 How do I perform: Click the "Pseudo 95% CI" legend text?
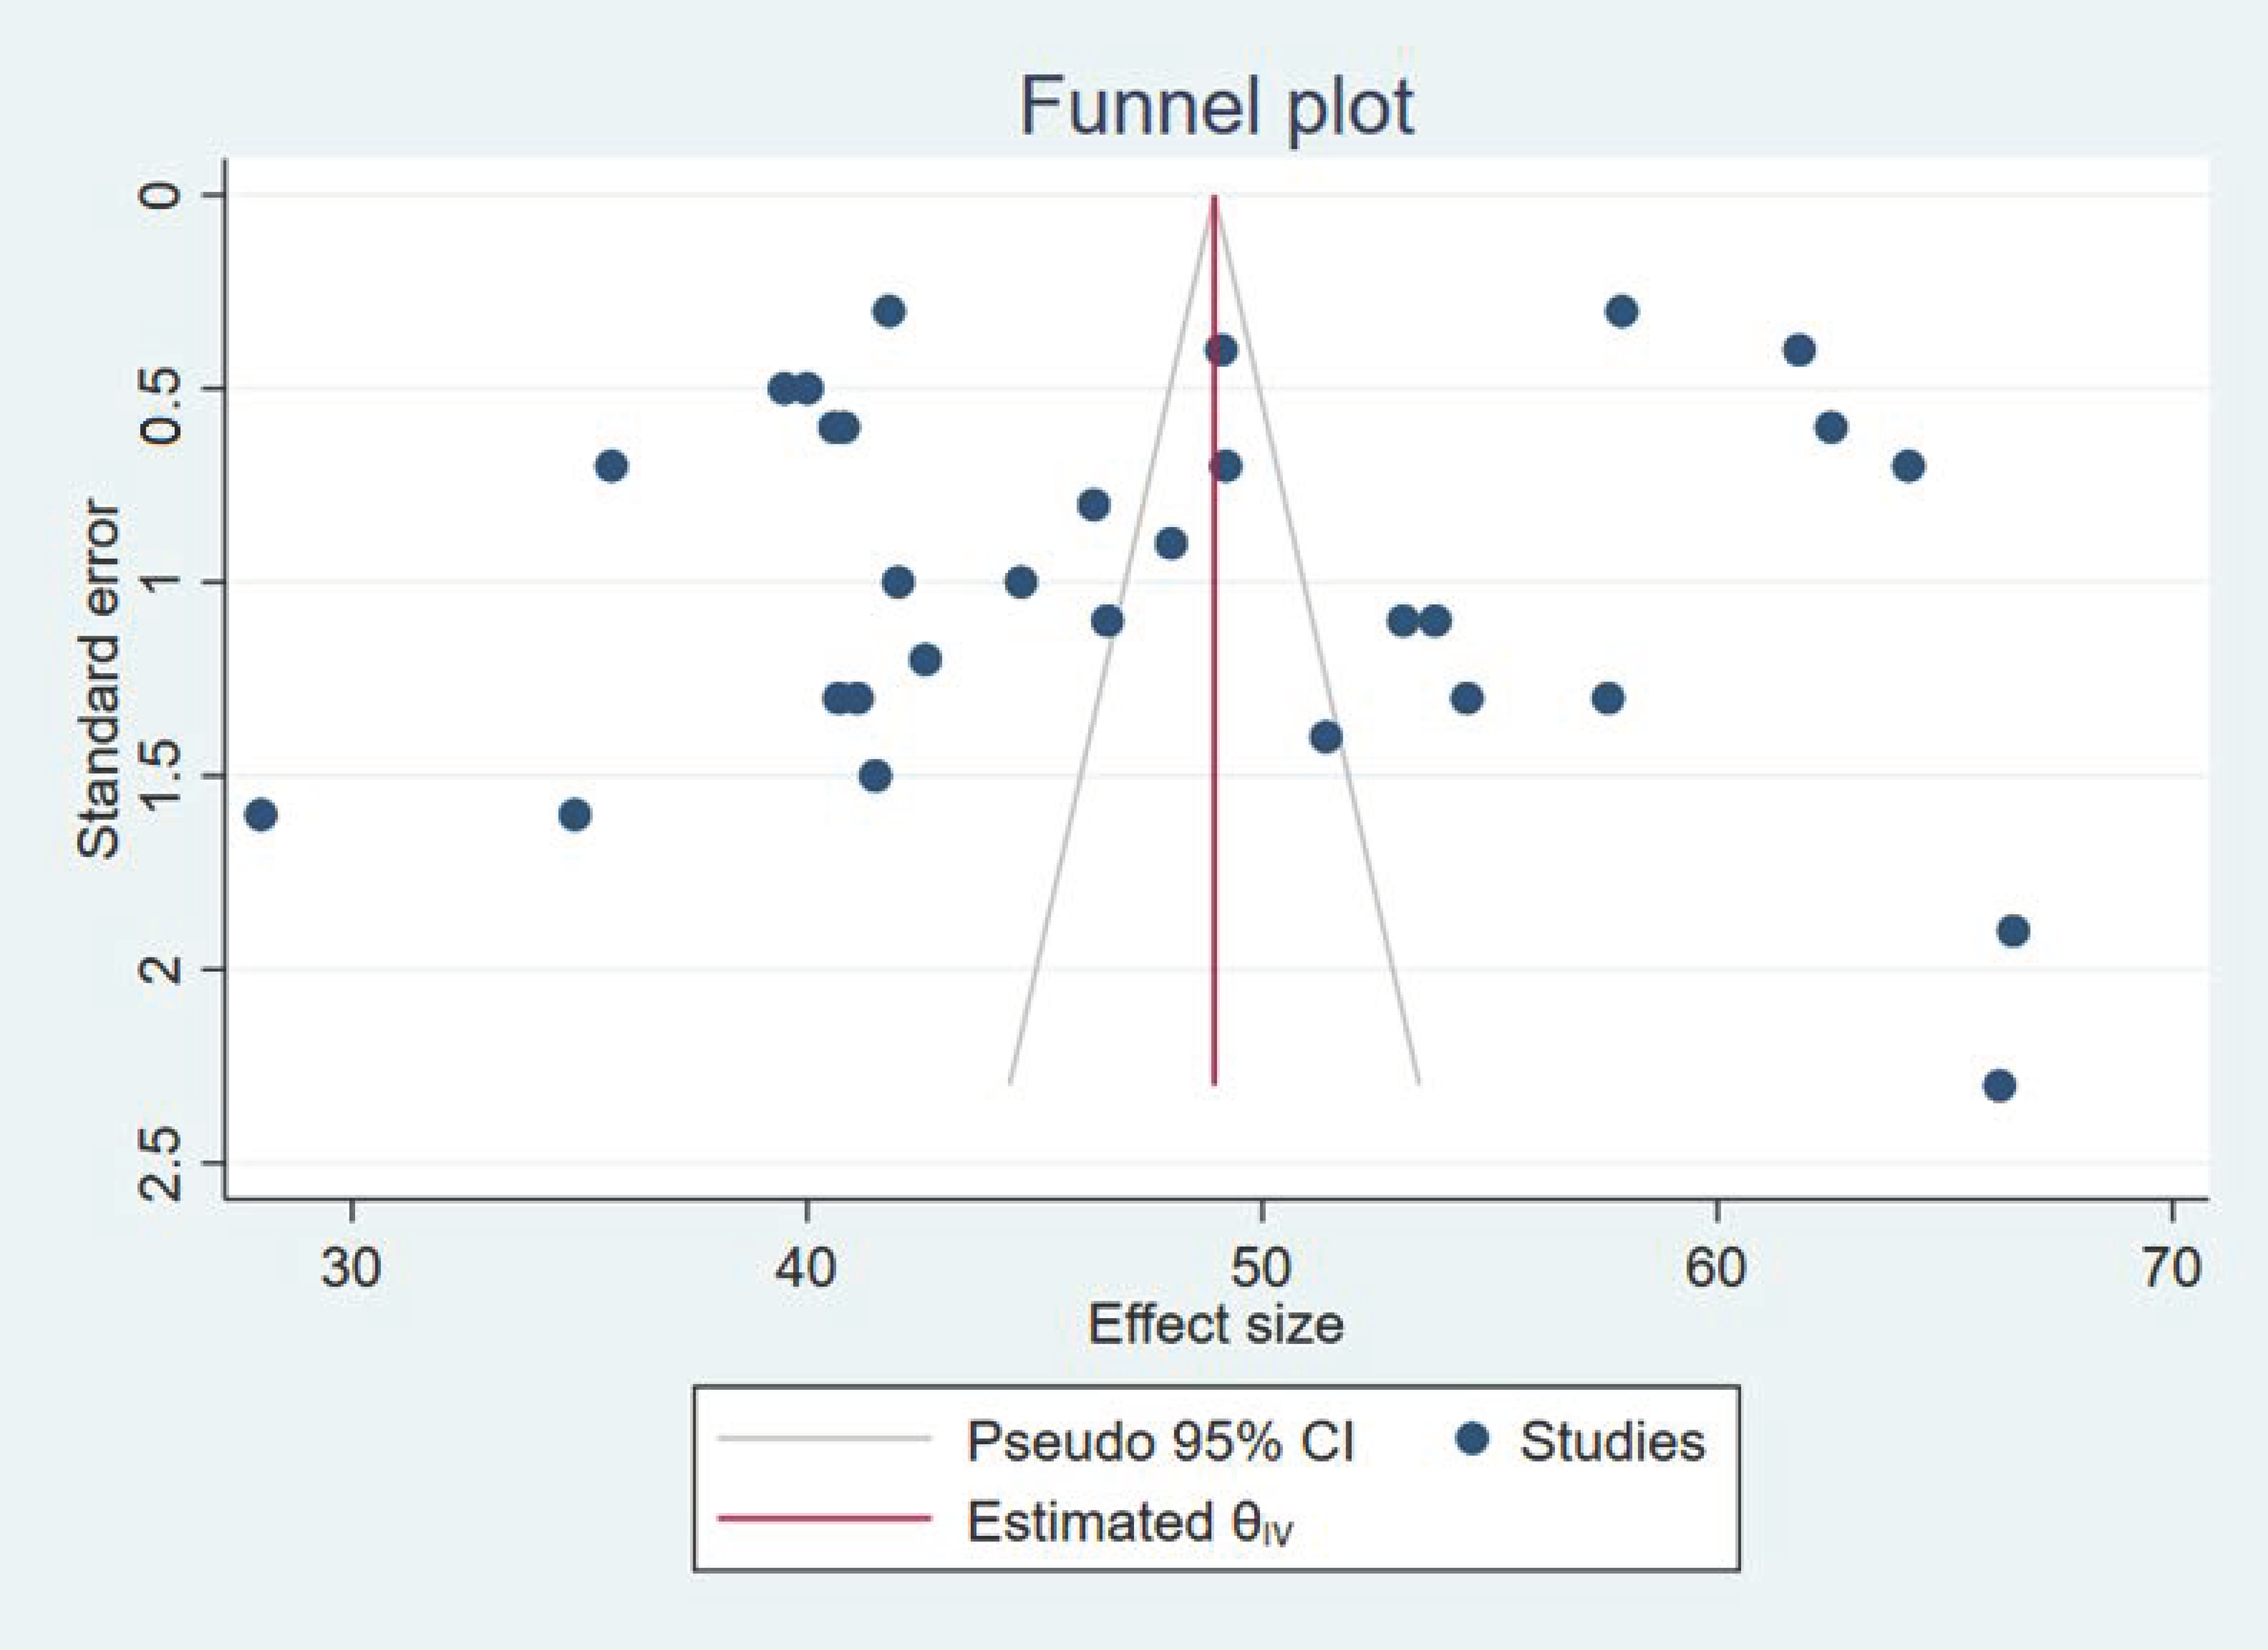(x=1160, y=1441)
